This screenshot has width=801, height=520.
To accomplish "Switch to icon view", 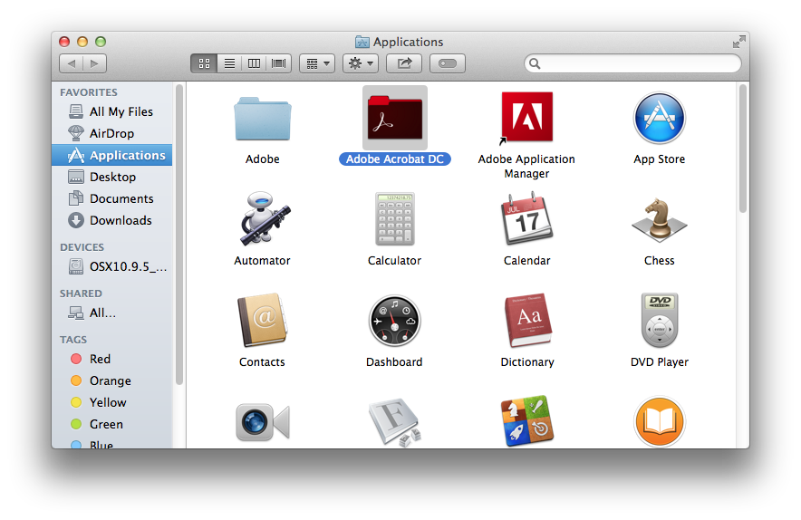I will [204, 63].
